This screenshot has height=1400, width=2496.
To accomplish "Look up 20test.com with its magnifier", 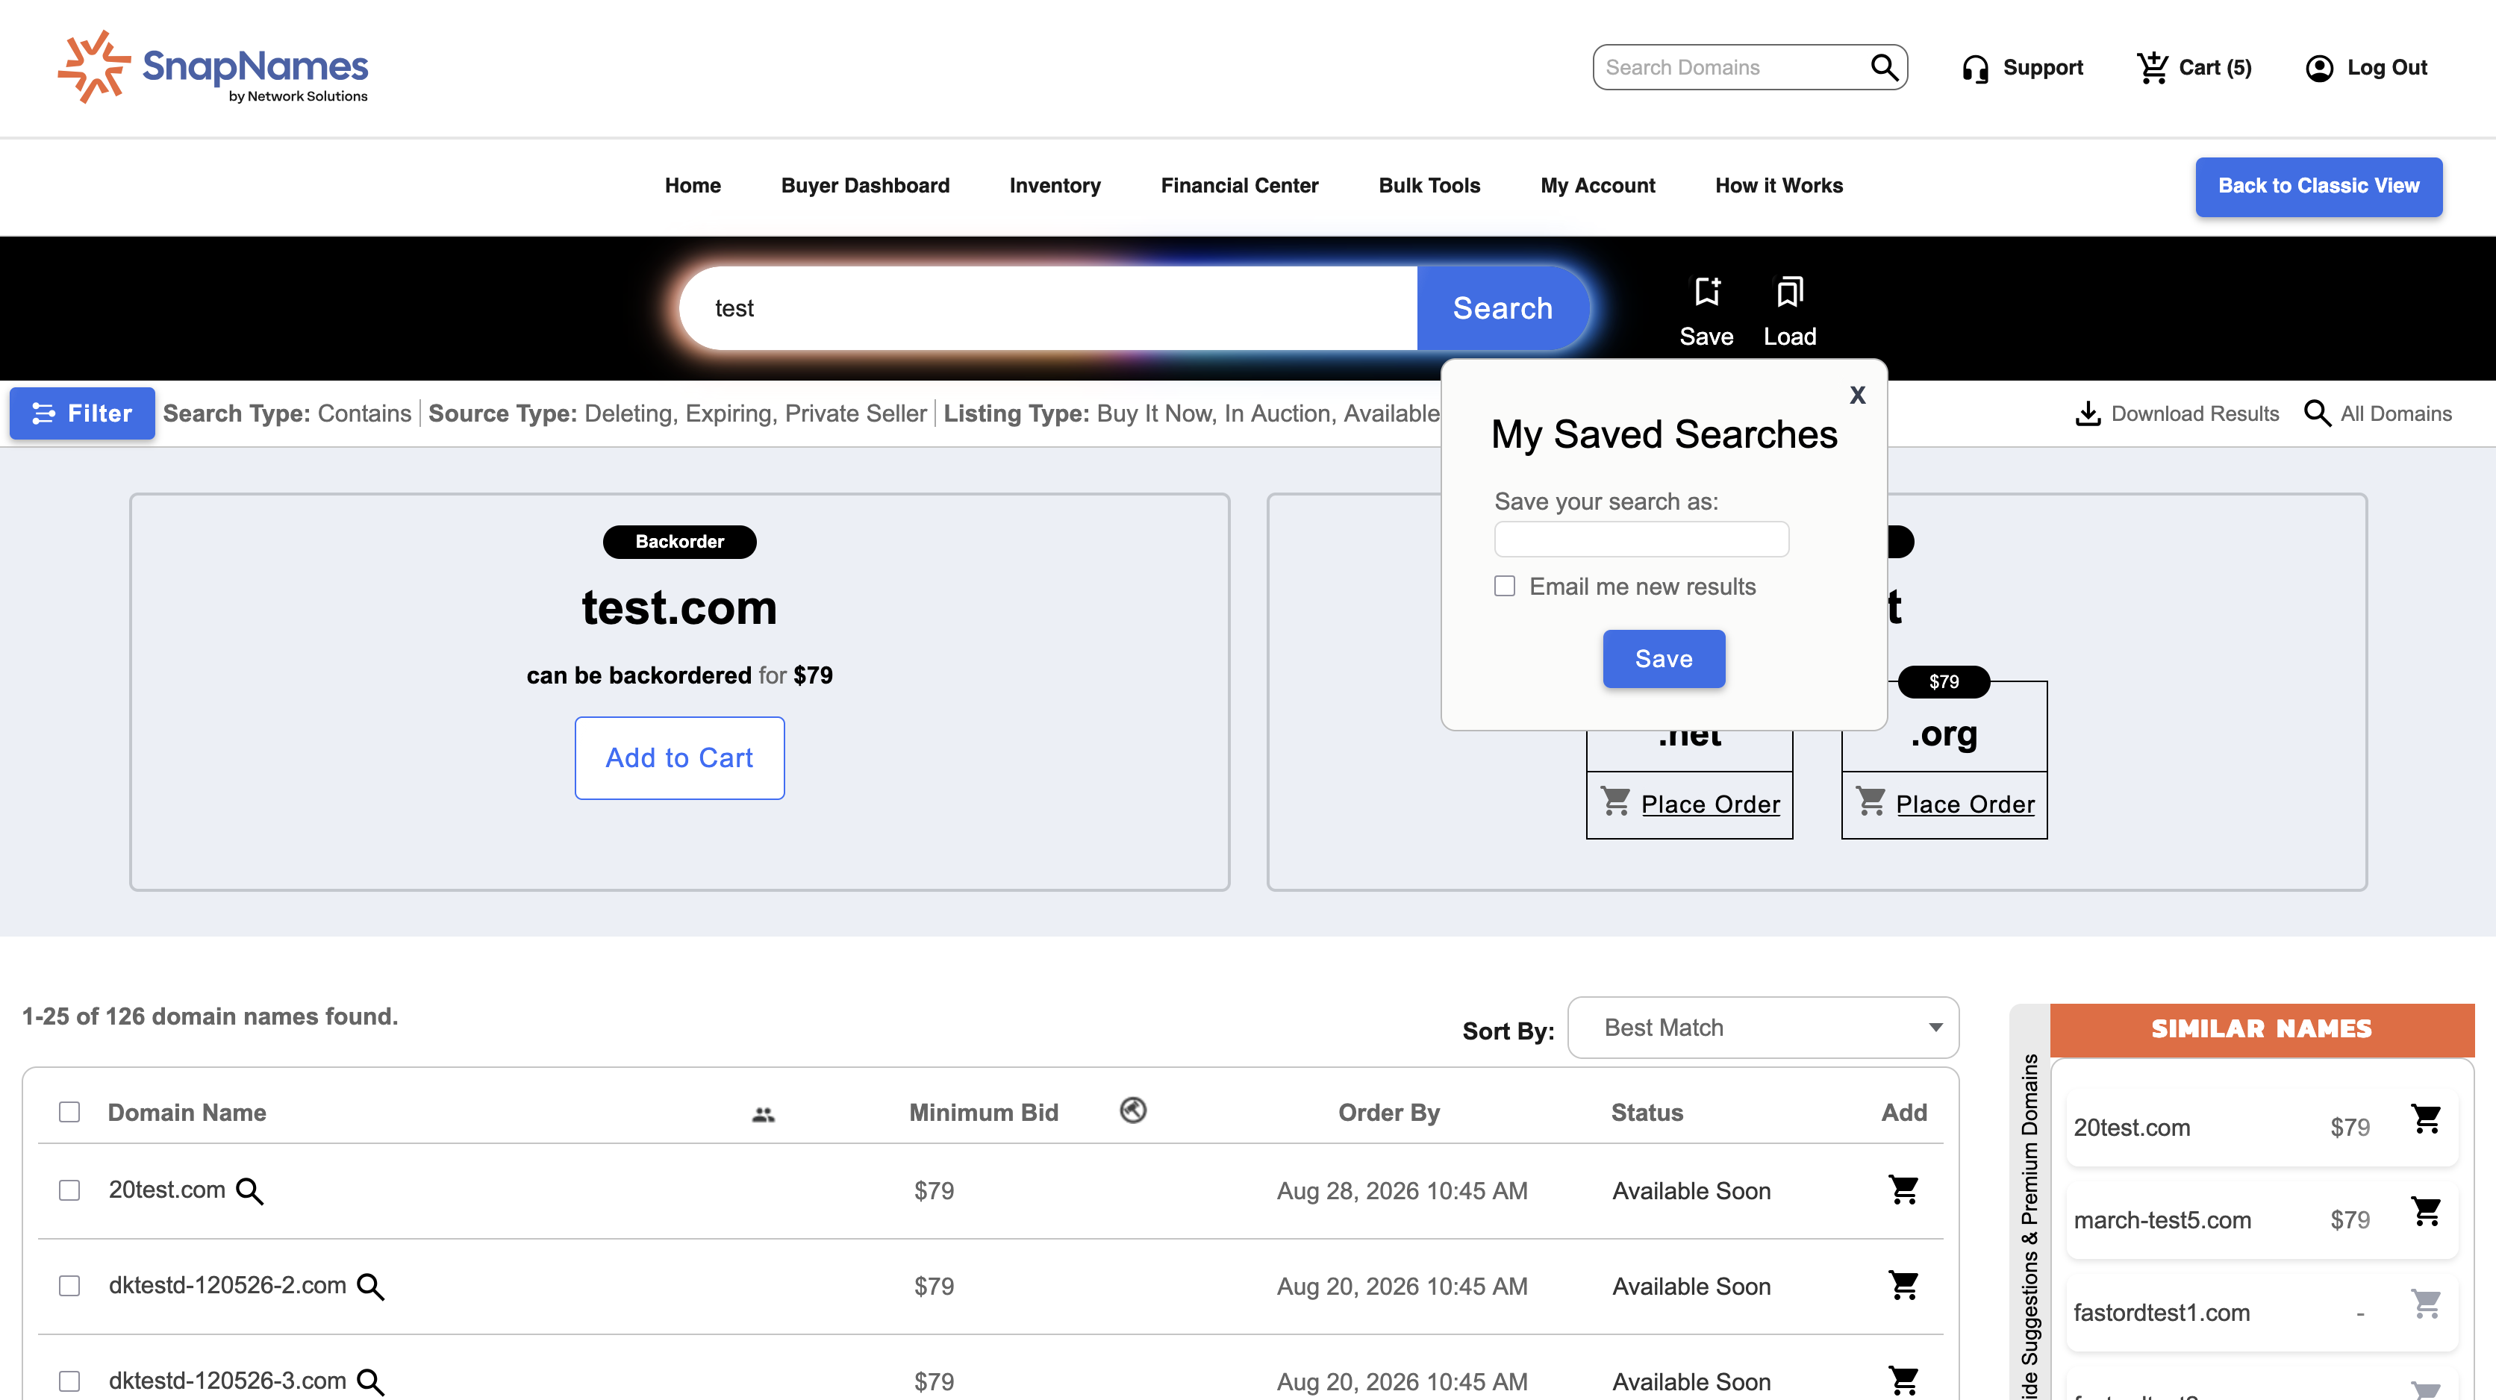I will 250,1191.
